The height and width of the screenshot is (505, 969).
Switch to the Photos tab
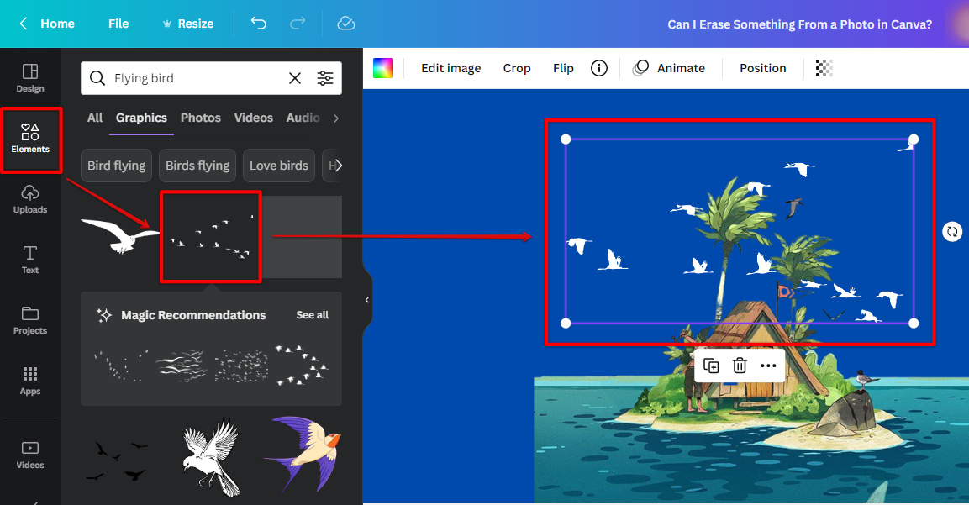coord(200,118)
